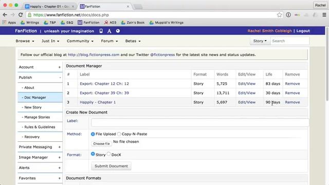Screen dimensions: 329x185
Task: Open the Community dropdown
Action: pyautogui.click(x=80, y=41)
